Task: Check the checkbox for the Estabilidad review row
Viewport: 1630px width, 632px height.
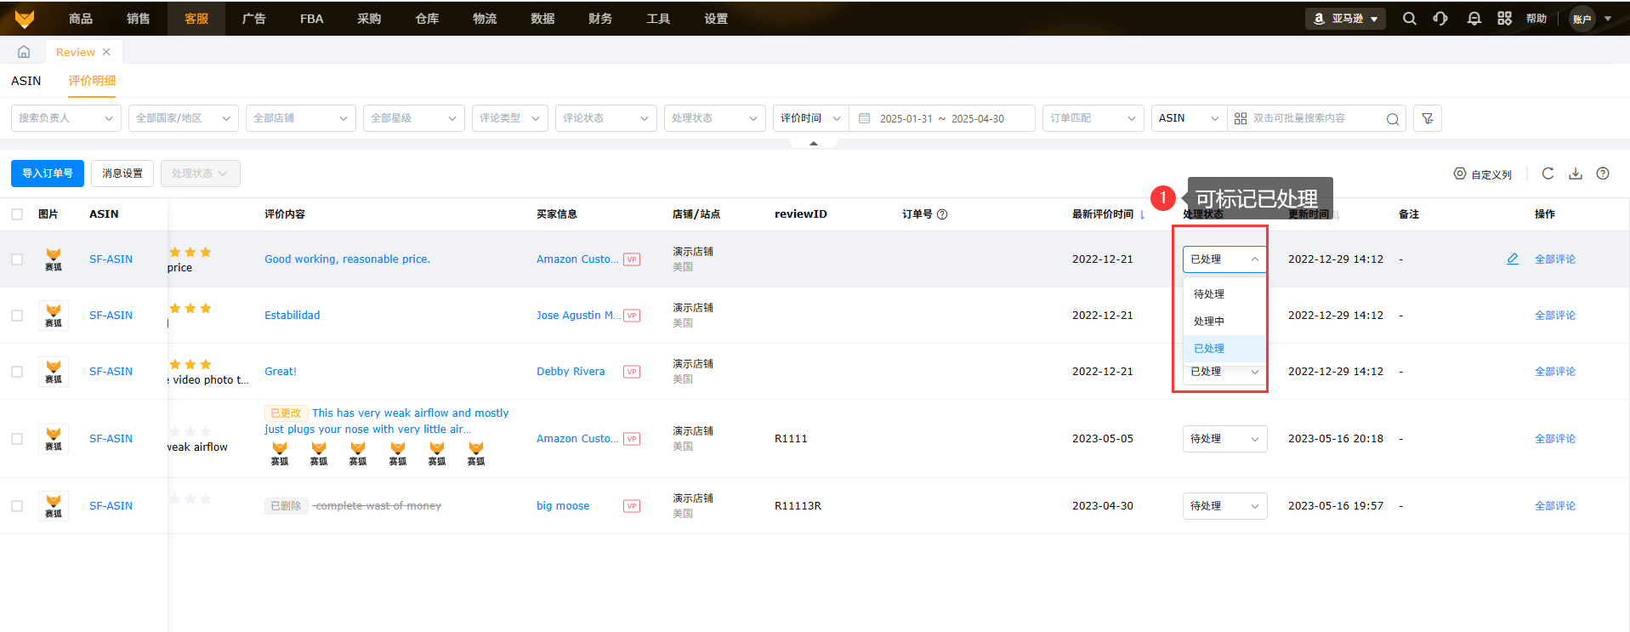Action: point(17,316)
